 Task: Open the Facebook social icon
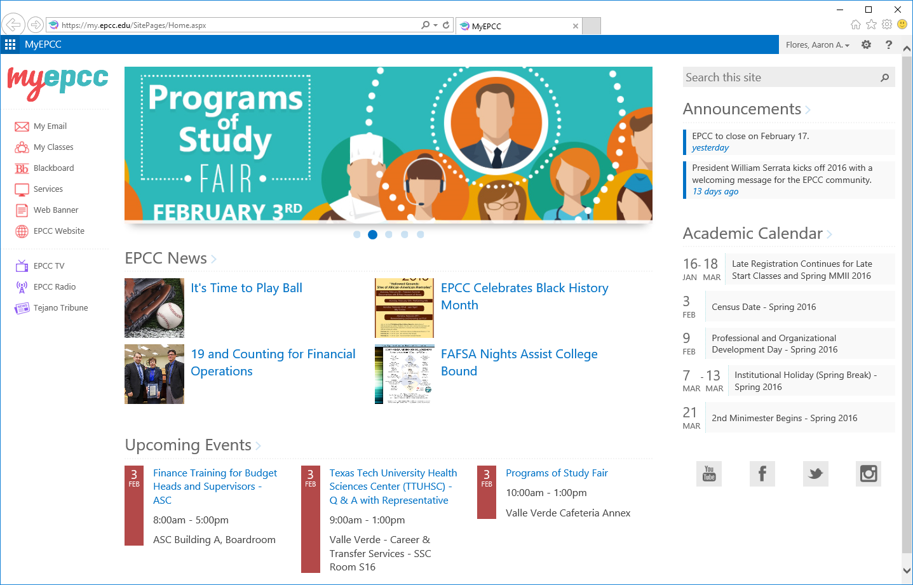pos(762,474)
